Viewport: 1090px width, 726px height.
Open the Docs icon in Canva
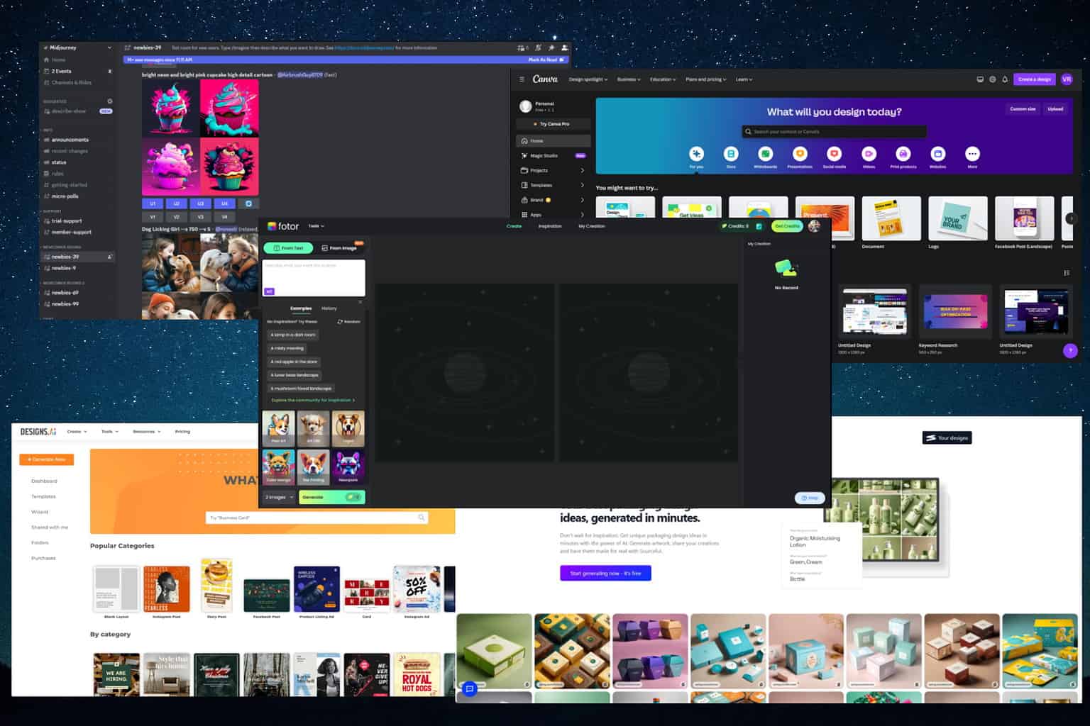pyautogui.click(x=731, y=154)
